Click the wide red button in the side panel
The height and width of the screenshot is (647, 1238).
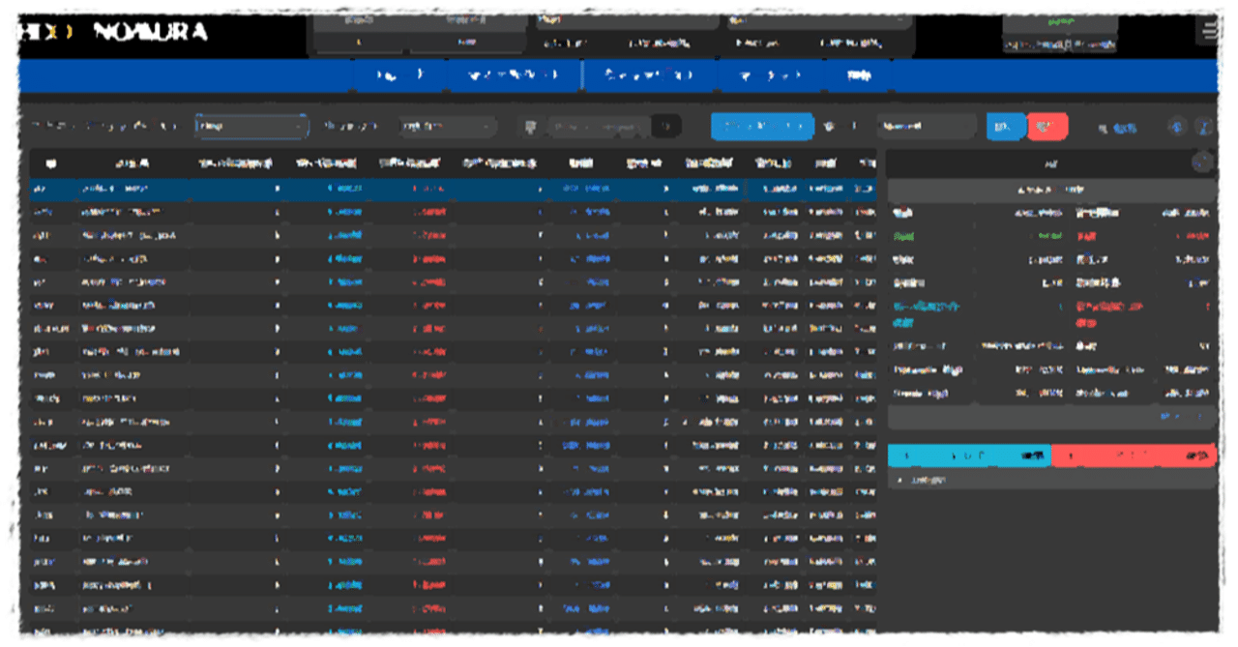pyautogui.click(x=1134, y=456)
